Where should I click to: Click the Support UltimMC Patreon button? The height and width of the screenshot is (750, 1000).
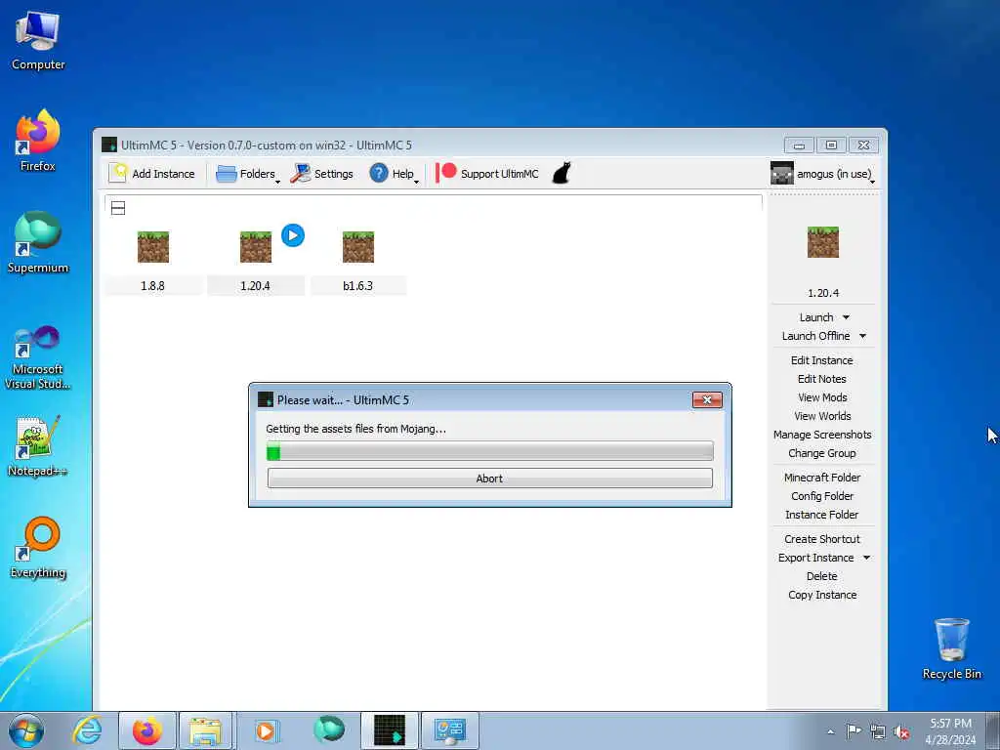(x=487, y=174)
